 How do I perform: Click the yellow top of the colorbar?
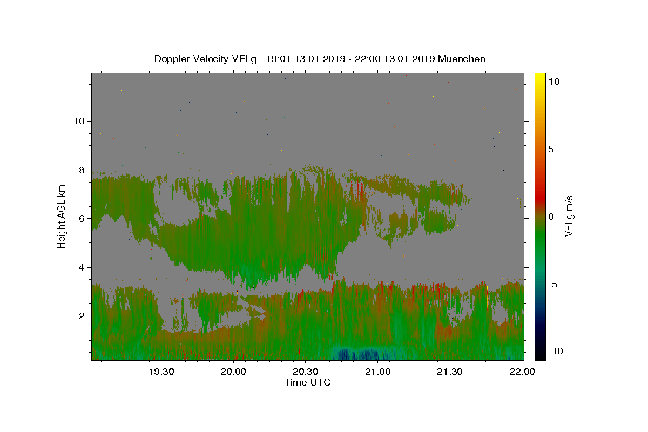pos(540,78)
